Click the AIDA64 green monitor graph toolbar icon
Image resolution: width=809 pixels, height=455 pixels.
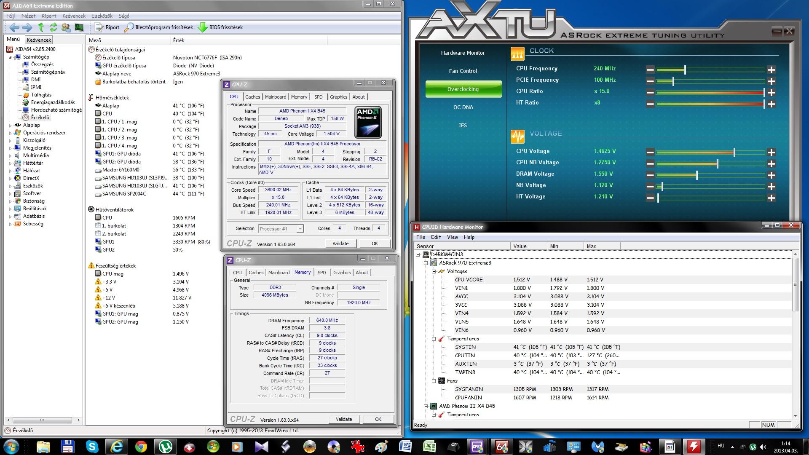pyautogui.click(x=79, y=27)
